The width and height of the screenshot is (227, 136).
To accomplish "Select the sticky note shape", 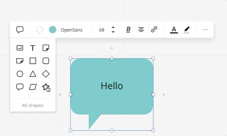I will click(x=46, y=48).
